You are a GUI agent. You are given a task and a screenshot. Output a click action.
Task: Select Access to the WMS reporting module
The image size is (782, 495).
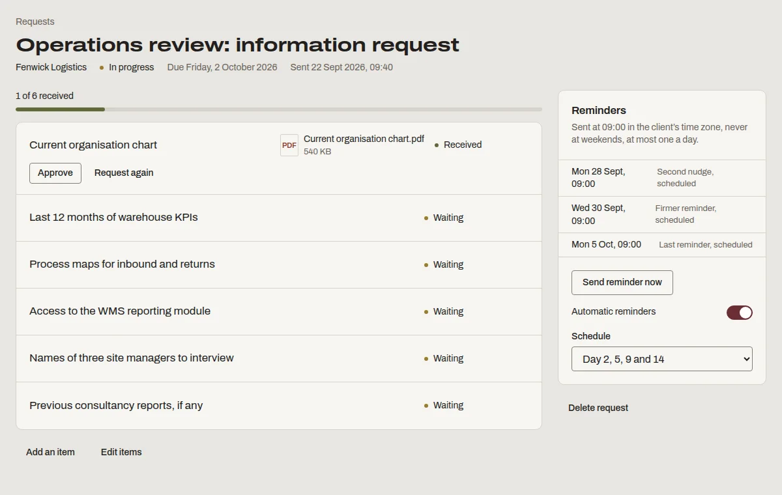[x=279, y=311]
